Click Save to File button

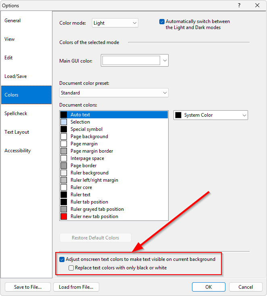(x=28, y=287)
